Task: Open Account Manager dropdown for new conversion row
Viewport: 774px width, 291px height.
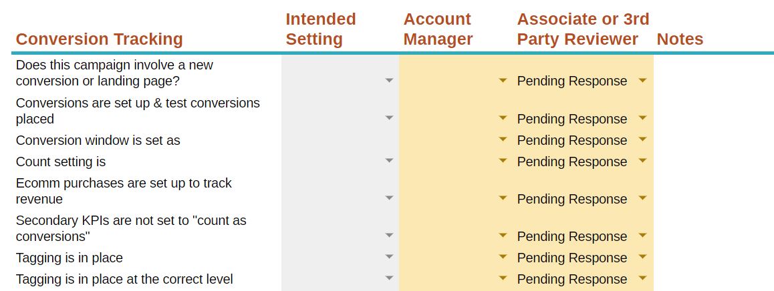Action: 503,81
